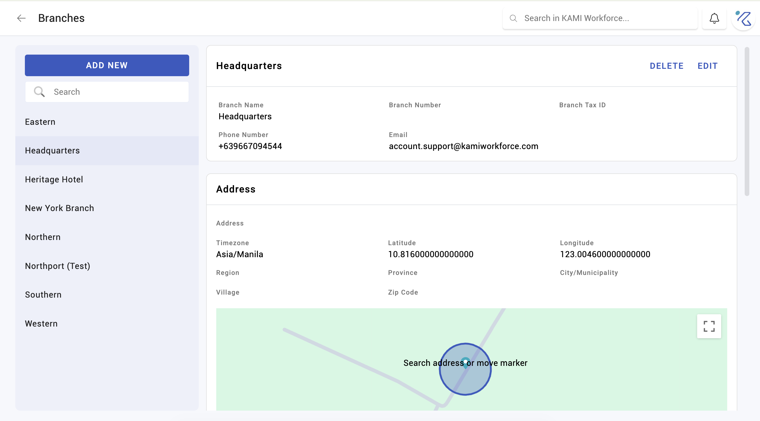Click the page scrollbar on the right
Viewport: 760px width, 421px height.
(747, 121)
